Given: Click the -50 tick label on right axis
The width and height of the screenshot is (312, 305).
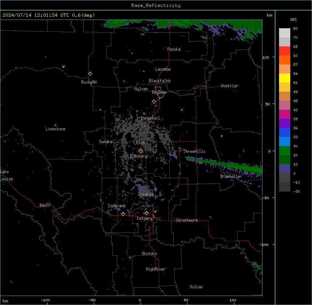Looking at the screenshot, I should coord(266,198).
